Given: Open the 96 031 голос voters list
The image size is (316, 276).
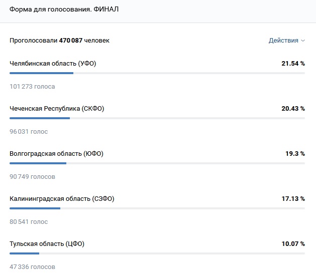Looking at the screenshot, I should (x=29, y=132).
